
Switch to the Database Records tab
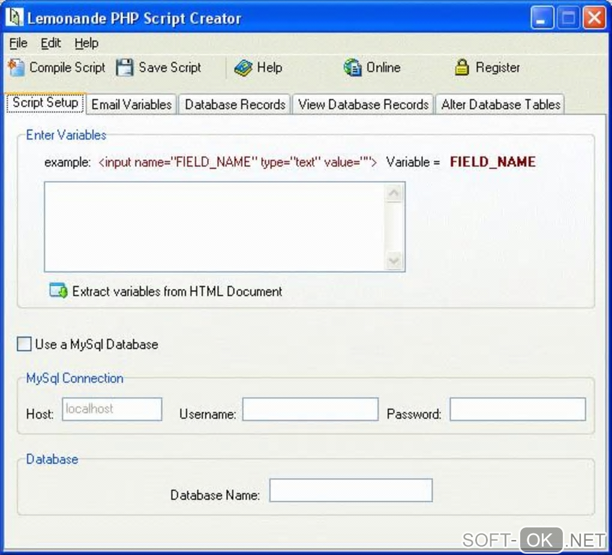[x=235, y=104]
